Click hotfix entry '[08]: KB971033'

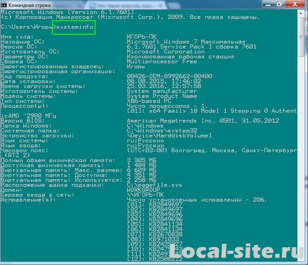coord(153,239)
